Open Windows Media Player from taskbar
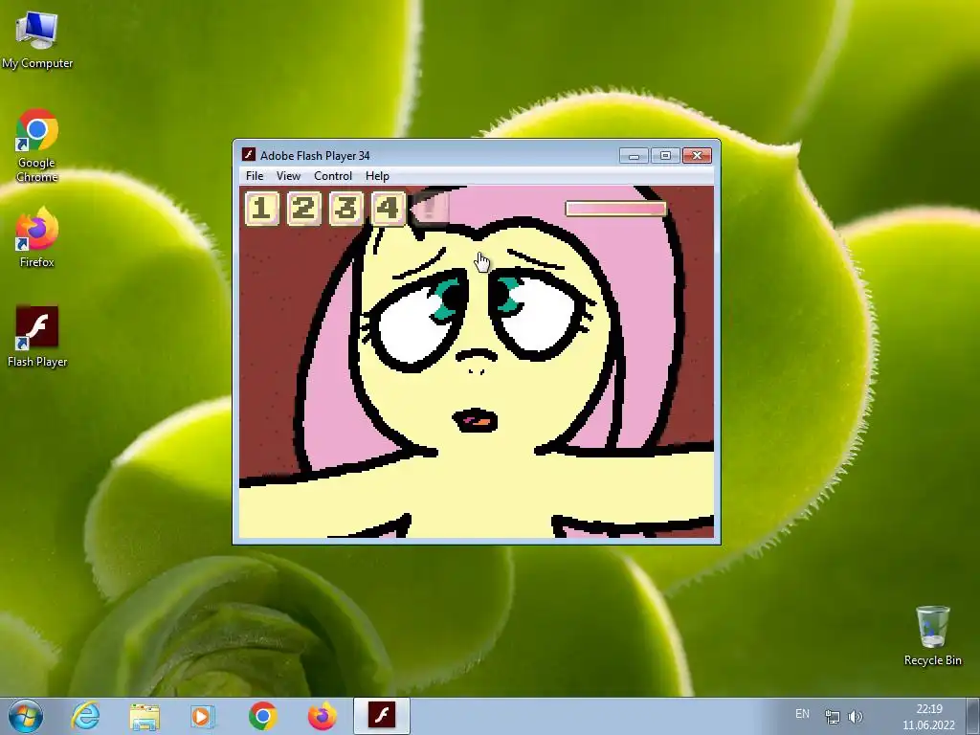The image size is (980, 735). 202,716
